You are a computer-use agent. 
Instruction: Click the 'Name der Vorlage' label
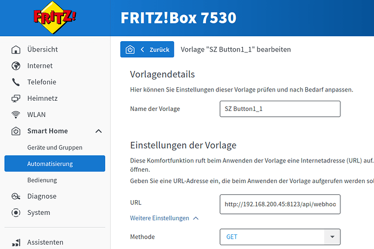click(x=155, y=109)
